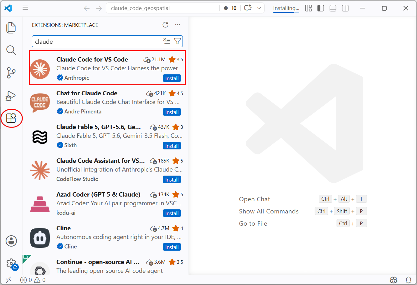Open Copilot status icon in status bar

coord(394,280)
